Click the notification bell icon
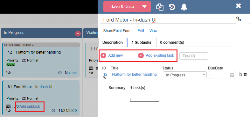The height and width of the screenshot is (117, 250). 184,7
